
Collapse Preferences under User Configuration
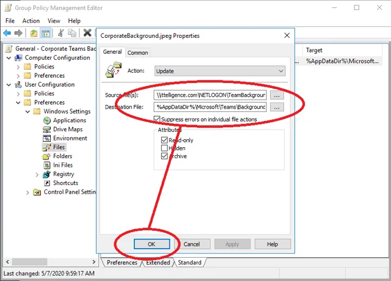18,103
